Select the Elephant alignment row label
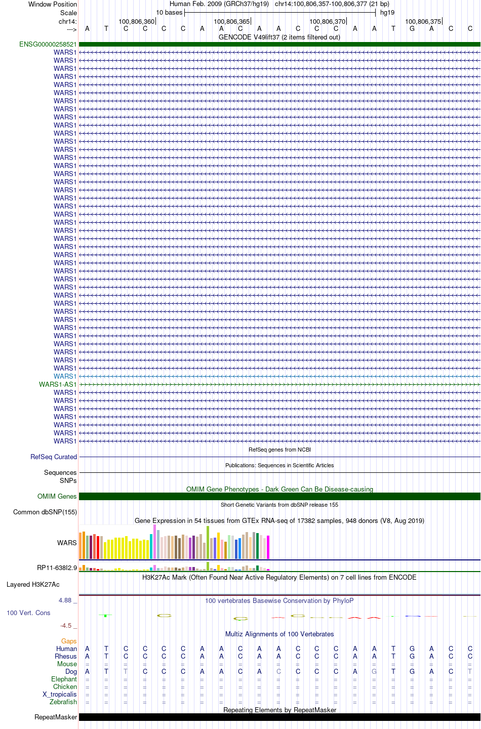 click(64, 679)
